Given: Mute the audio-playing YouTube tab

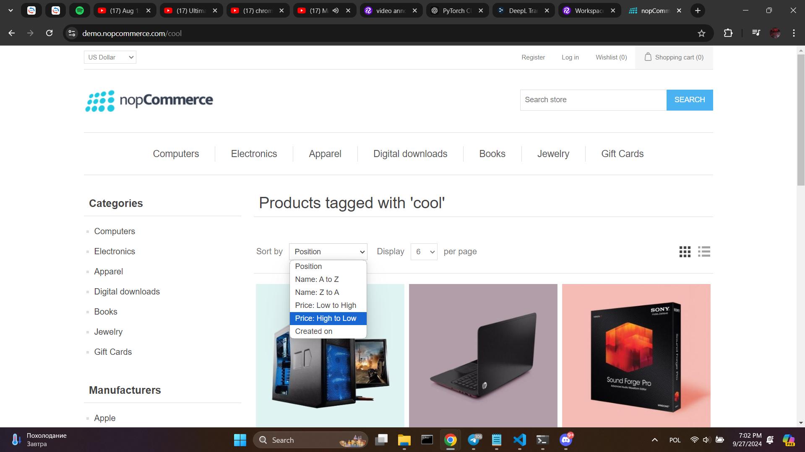Looking at the screenshot, I should click(x=336, y=10).
